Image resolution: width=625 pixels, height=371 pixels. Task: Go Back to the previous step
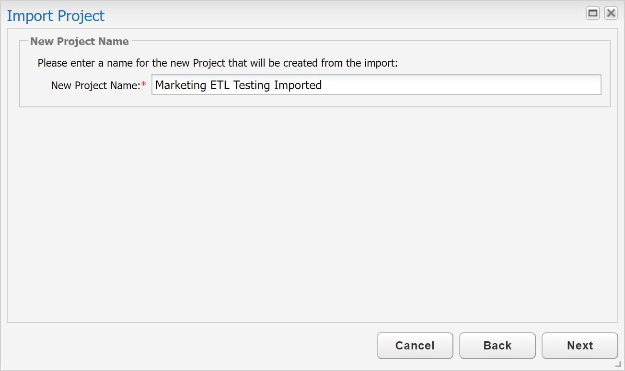tap(497, 346)
